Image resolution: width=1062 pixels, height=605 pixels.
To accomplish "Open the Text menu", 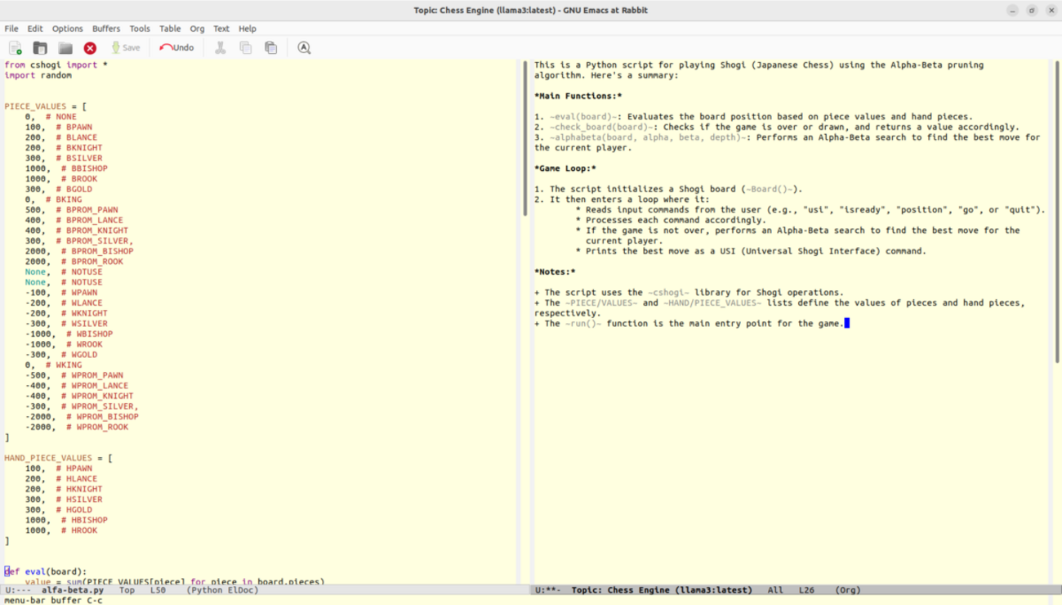I will 221,29.
